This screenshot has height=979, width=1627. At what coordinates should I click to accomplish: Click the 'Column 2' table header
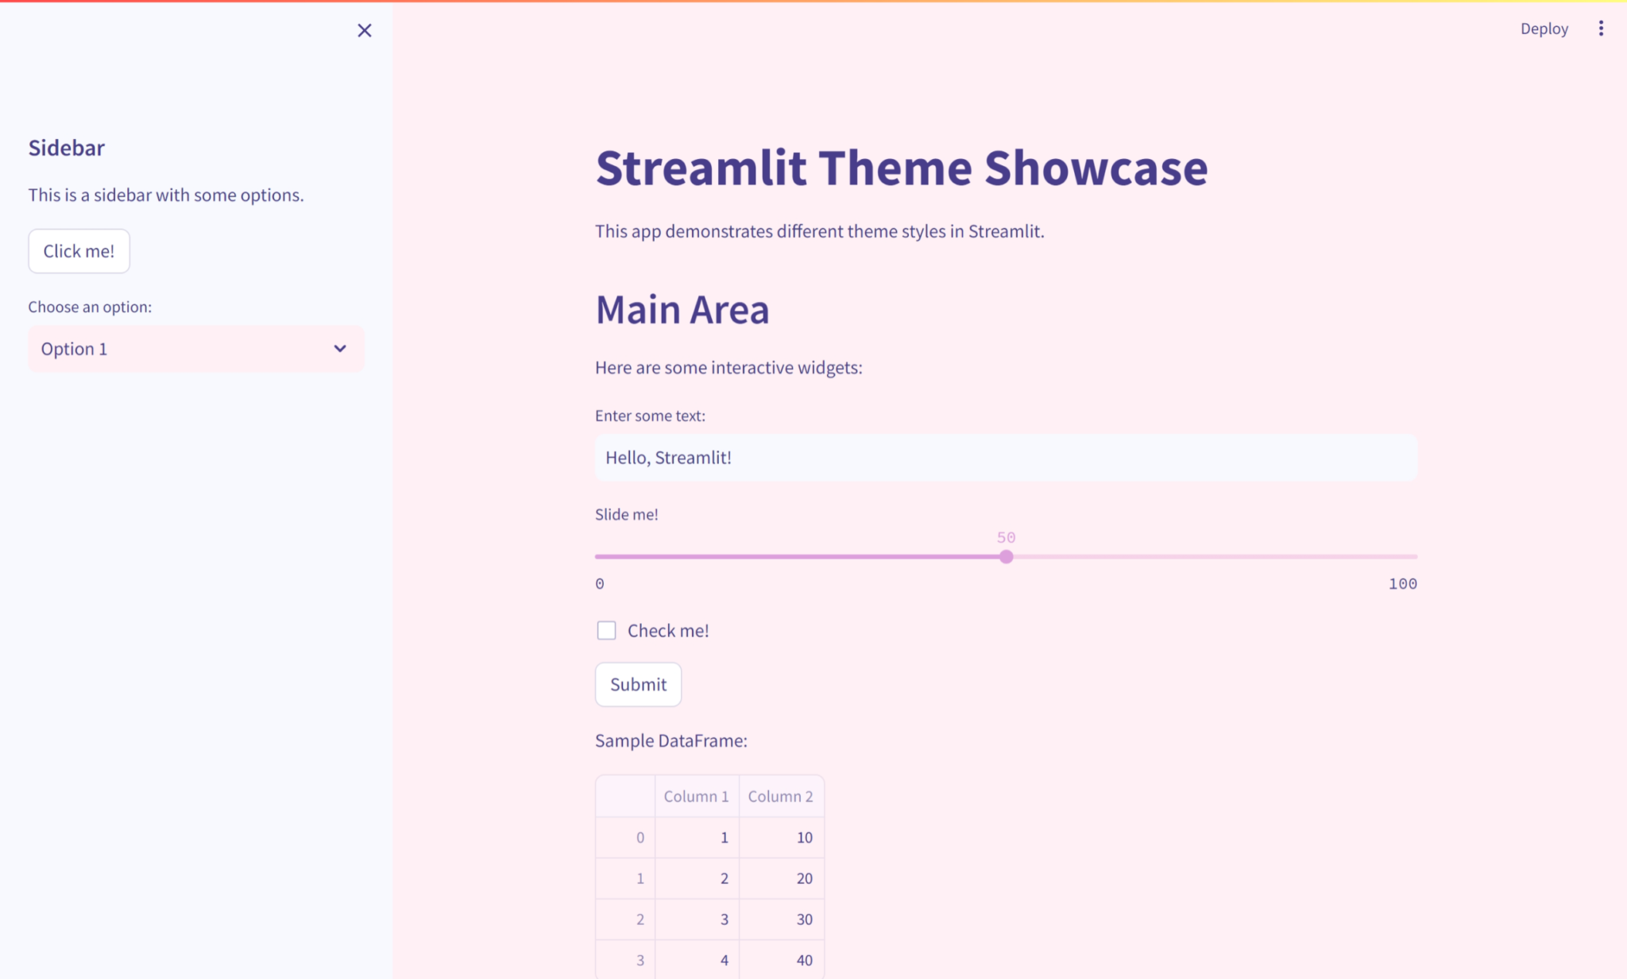(x=780, y=796)
